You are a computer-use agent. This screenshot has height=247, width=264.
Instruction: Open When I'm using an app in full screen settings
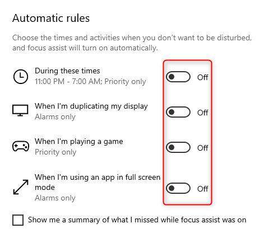click(98, 182)
